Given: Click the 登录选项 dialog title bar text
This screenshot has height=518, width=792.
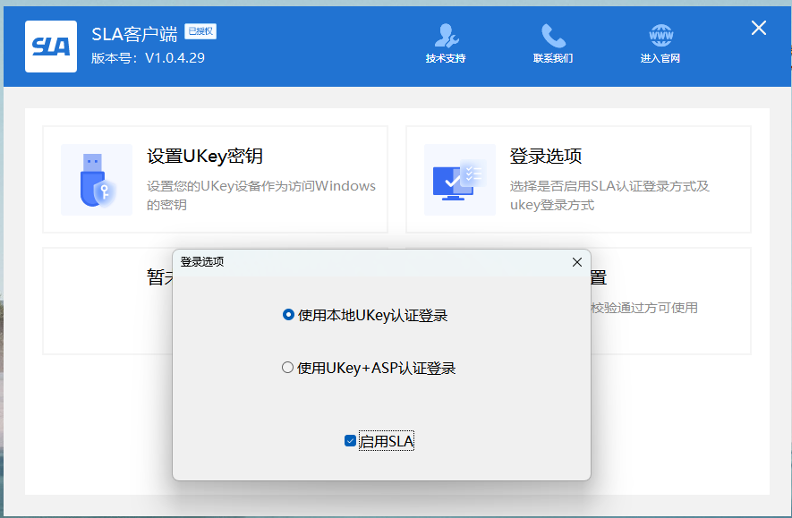Looking at the screenshot, I should tap(202, 261).
